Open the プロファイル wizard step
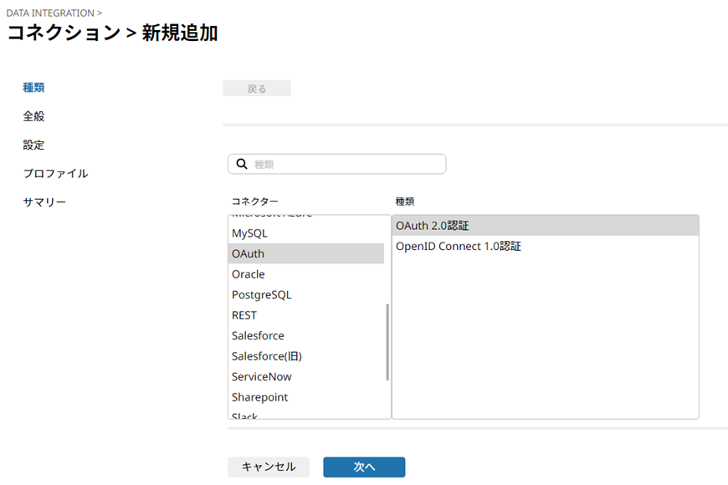Screen dimensions: 728x485 [55, 174]
